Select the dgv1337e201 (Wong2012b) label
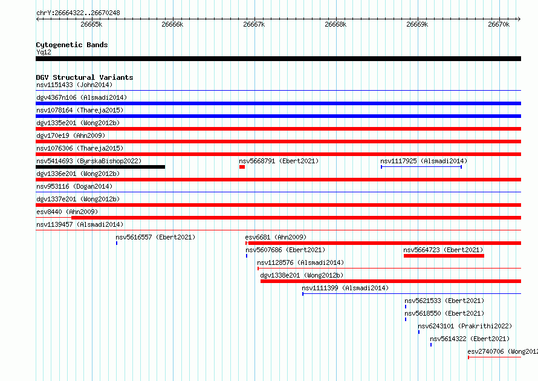Image resolution: width=538 pixels, height=381 pixels. tap(78, 199)
